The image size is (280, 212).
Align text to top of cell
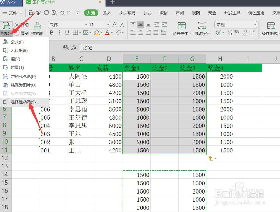coord(133,25)
